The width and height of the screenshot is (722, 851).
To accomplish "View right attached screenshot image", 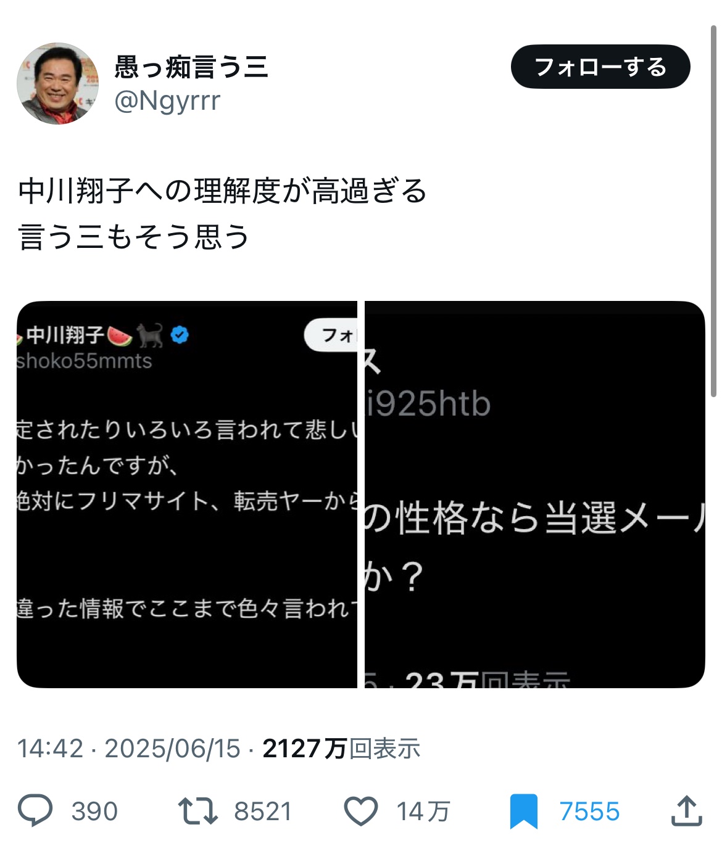I will (535, 495).
